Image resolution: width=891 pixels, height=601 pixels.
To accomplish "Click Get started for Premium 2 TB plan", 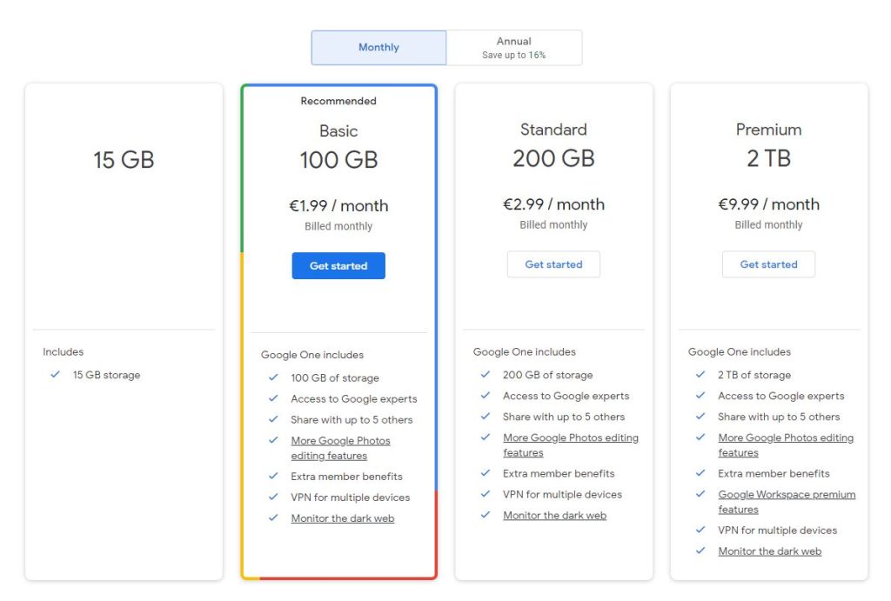I will [768, 264].
